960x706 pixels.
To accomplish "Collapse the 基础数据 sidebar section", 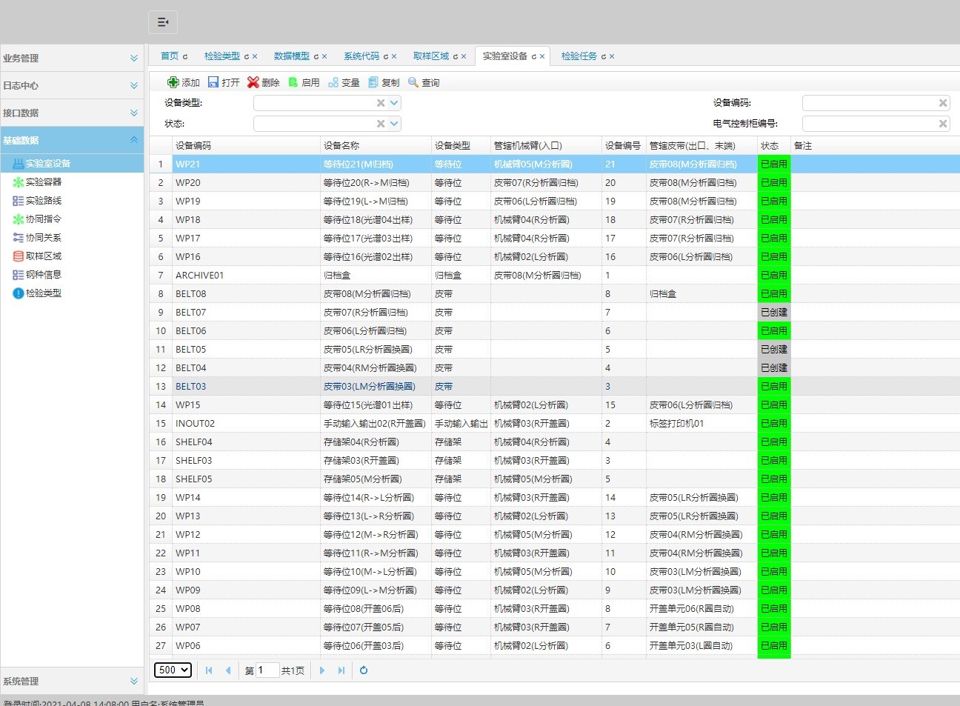I will click(72, 140).
